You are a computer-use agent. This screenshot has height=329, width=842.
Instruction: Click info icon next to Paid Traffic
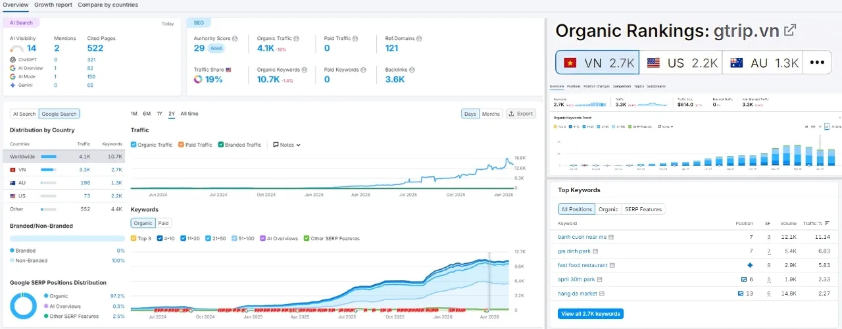pyautogui.click(x=355, y=39)
